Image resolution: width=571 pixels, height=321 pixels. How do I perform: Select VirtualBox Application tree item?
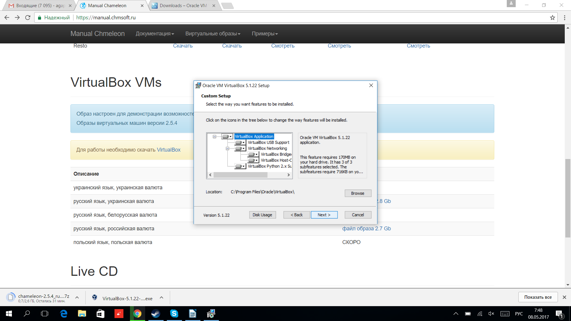point(254,136)
